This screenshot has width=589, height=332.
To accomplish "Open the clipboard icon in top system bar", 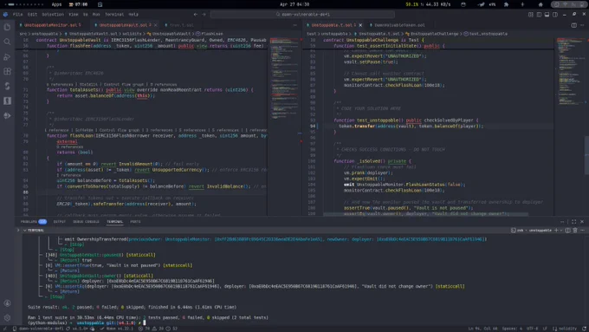I will [100, 4].
